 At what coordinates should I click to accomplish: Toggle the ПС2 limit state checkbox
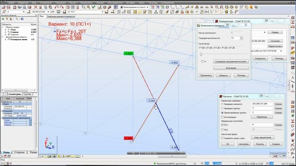click(222, 130)
